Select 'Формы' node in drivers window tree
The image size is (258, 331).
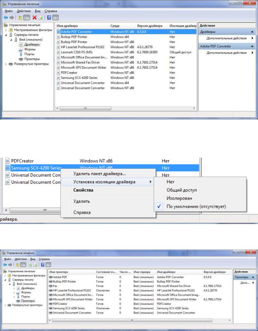[x=30, y=49]
